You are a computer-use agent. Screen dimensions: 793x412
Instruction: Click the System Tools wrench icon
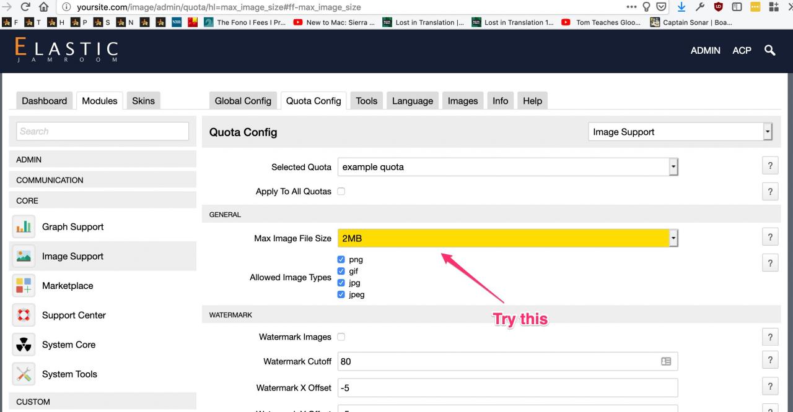pos(24,374)
